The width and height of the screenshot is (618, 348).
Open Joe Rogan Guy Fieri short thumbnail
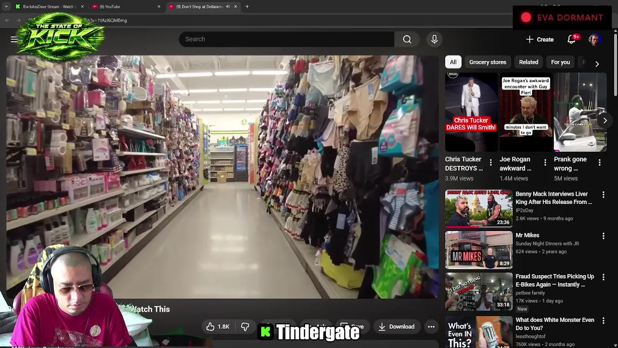(x=525, y=112)
